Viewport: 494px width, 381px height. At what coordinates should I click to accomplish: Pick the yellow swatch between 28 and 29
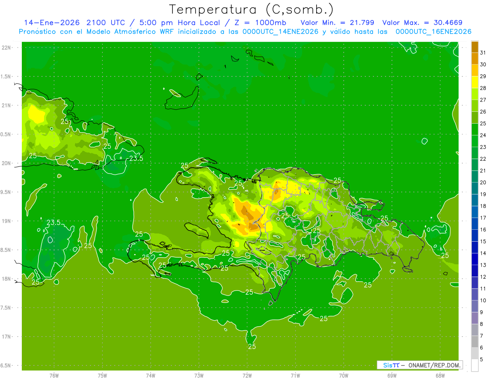pyautogui.click(x=475, y=83)
